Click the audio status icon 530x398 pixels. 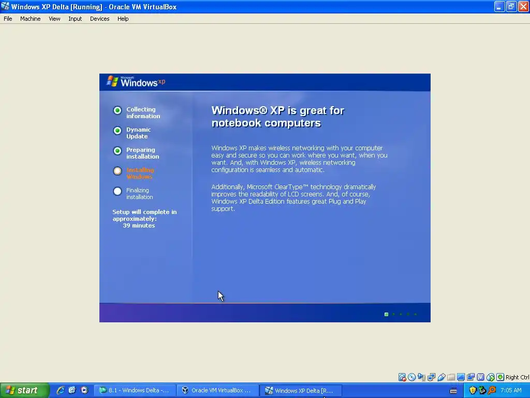pyautogui.click(x=421, y=377)
